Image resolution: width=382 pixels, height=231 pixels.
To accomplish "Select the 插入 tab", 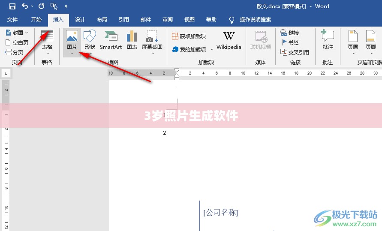I will click(x=58, y=19).
